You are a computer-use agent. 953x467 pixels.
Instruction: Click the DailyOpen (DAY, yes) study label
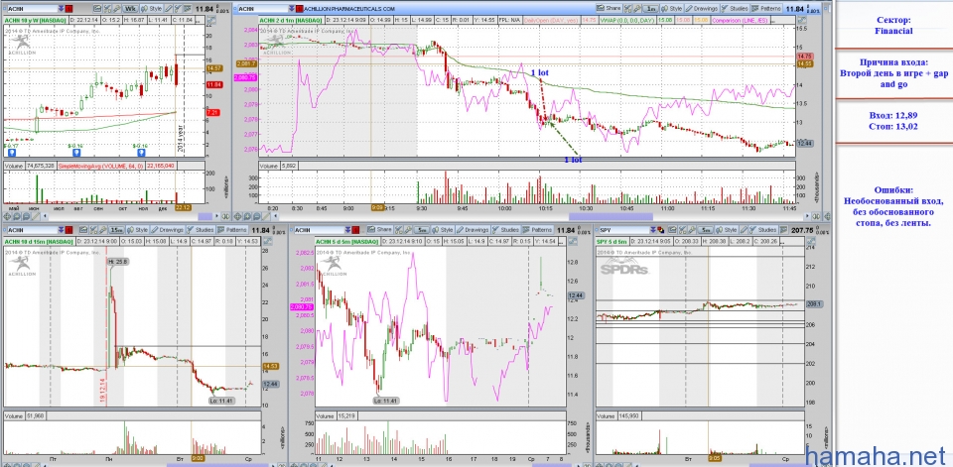click(x=551, y=20)
